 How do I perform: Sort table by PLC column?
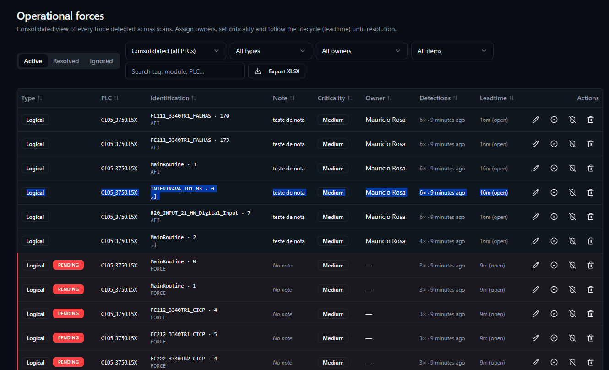click(110, 98)
